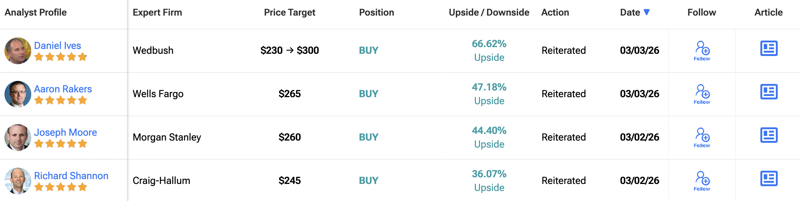Open Richard Shannon analyst profile link
800x201 pixels.
pyautogui.click(x=71, y=176)
